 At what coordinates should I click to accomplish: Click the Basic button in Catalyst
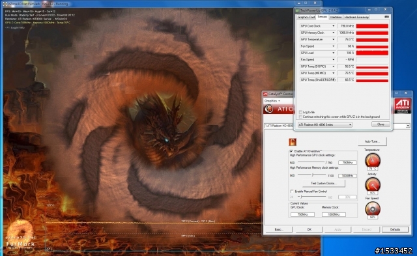coord(279,229)
